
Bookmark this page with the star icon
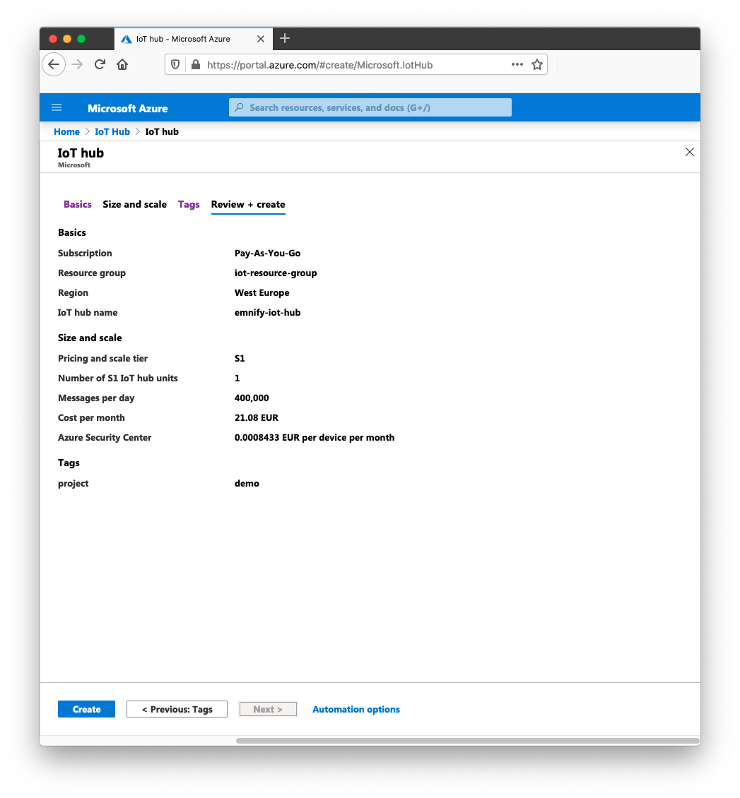click(537, 64)
